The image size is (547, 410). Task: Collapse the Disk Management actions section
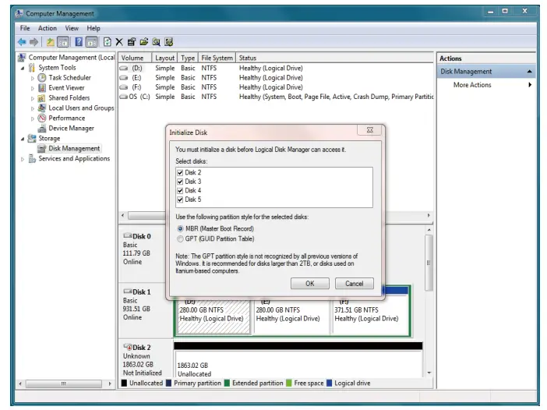[530, 72]
